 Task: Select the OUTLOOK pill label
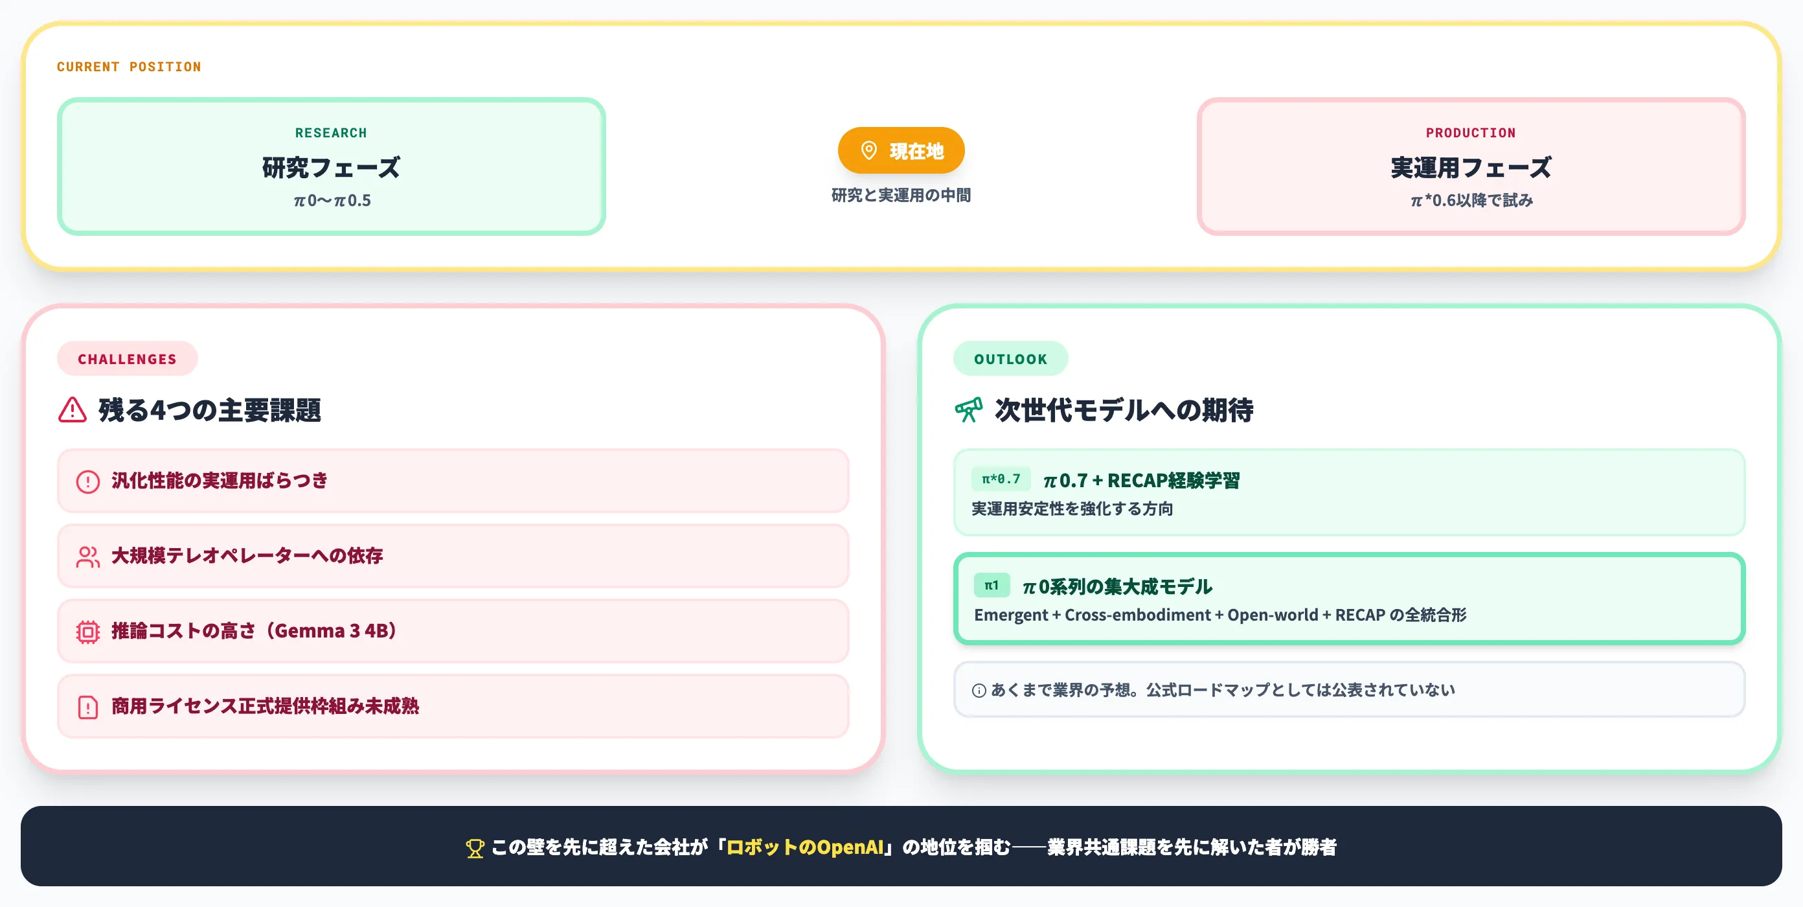tap(1010, 359)
